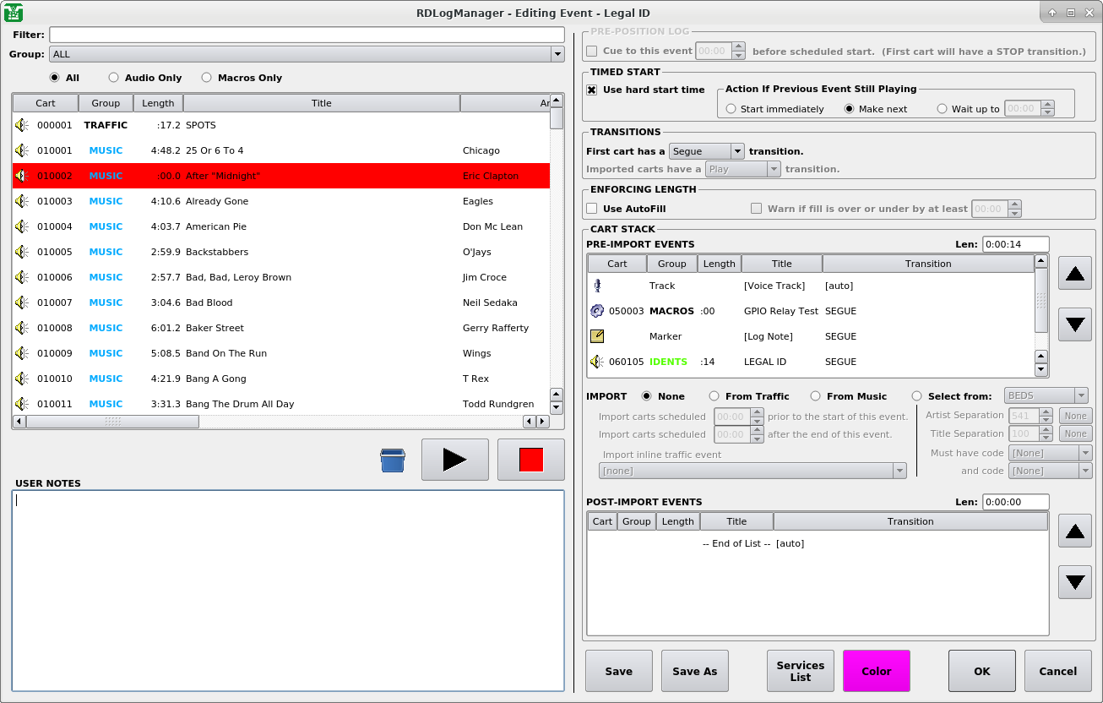This screenshot has width=1103, height=703.
Task: Click the magenta Color button
Action: tap(876, 670)
